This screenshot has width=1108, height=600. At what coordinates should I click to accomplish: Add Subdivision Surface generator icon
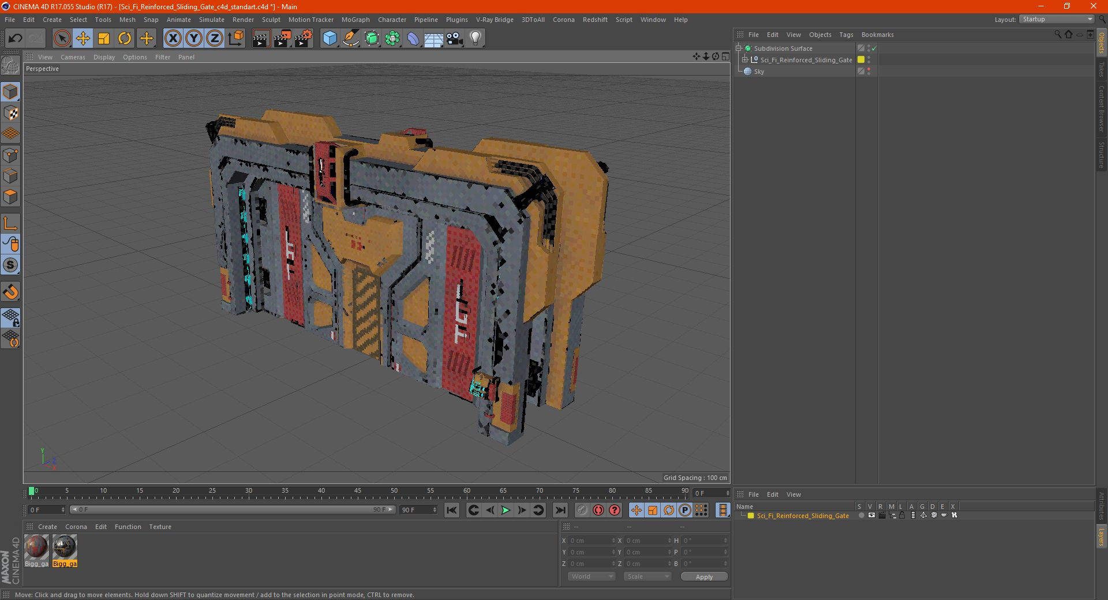tap(372, 39)
